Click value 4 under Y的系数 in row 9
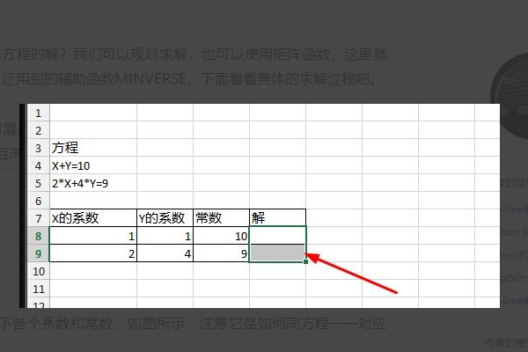Viewport: 528px width, 352px height. click(x=165, y=253)
